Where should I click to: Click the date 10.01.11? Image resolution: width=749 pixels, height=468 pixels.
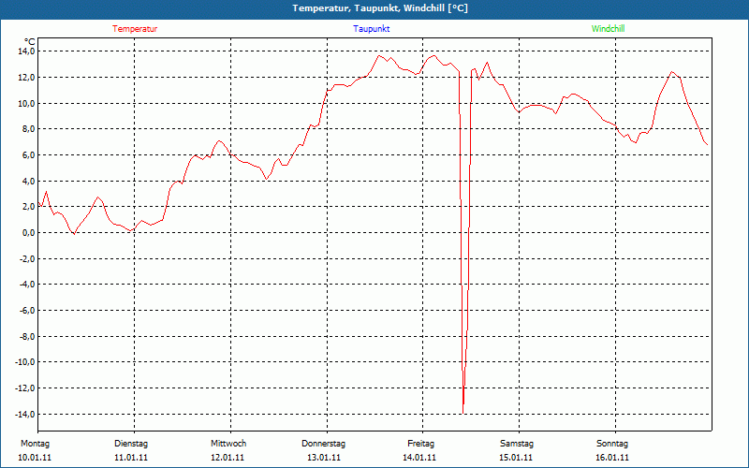[x=35, y=458]
